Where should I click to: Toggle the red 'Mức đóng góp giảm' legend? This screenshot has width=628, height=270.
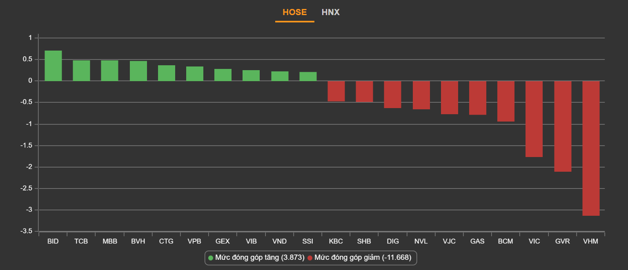click(359, 258)
